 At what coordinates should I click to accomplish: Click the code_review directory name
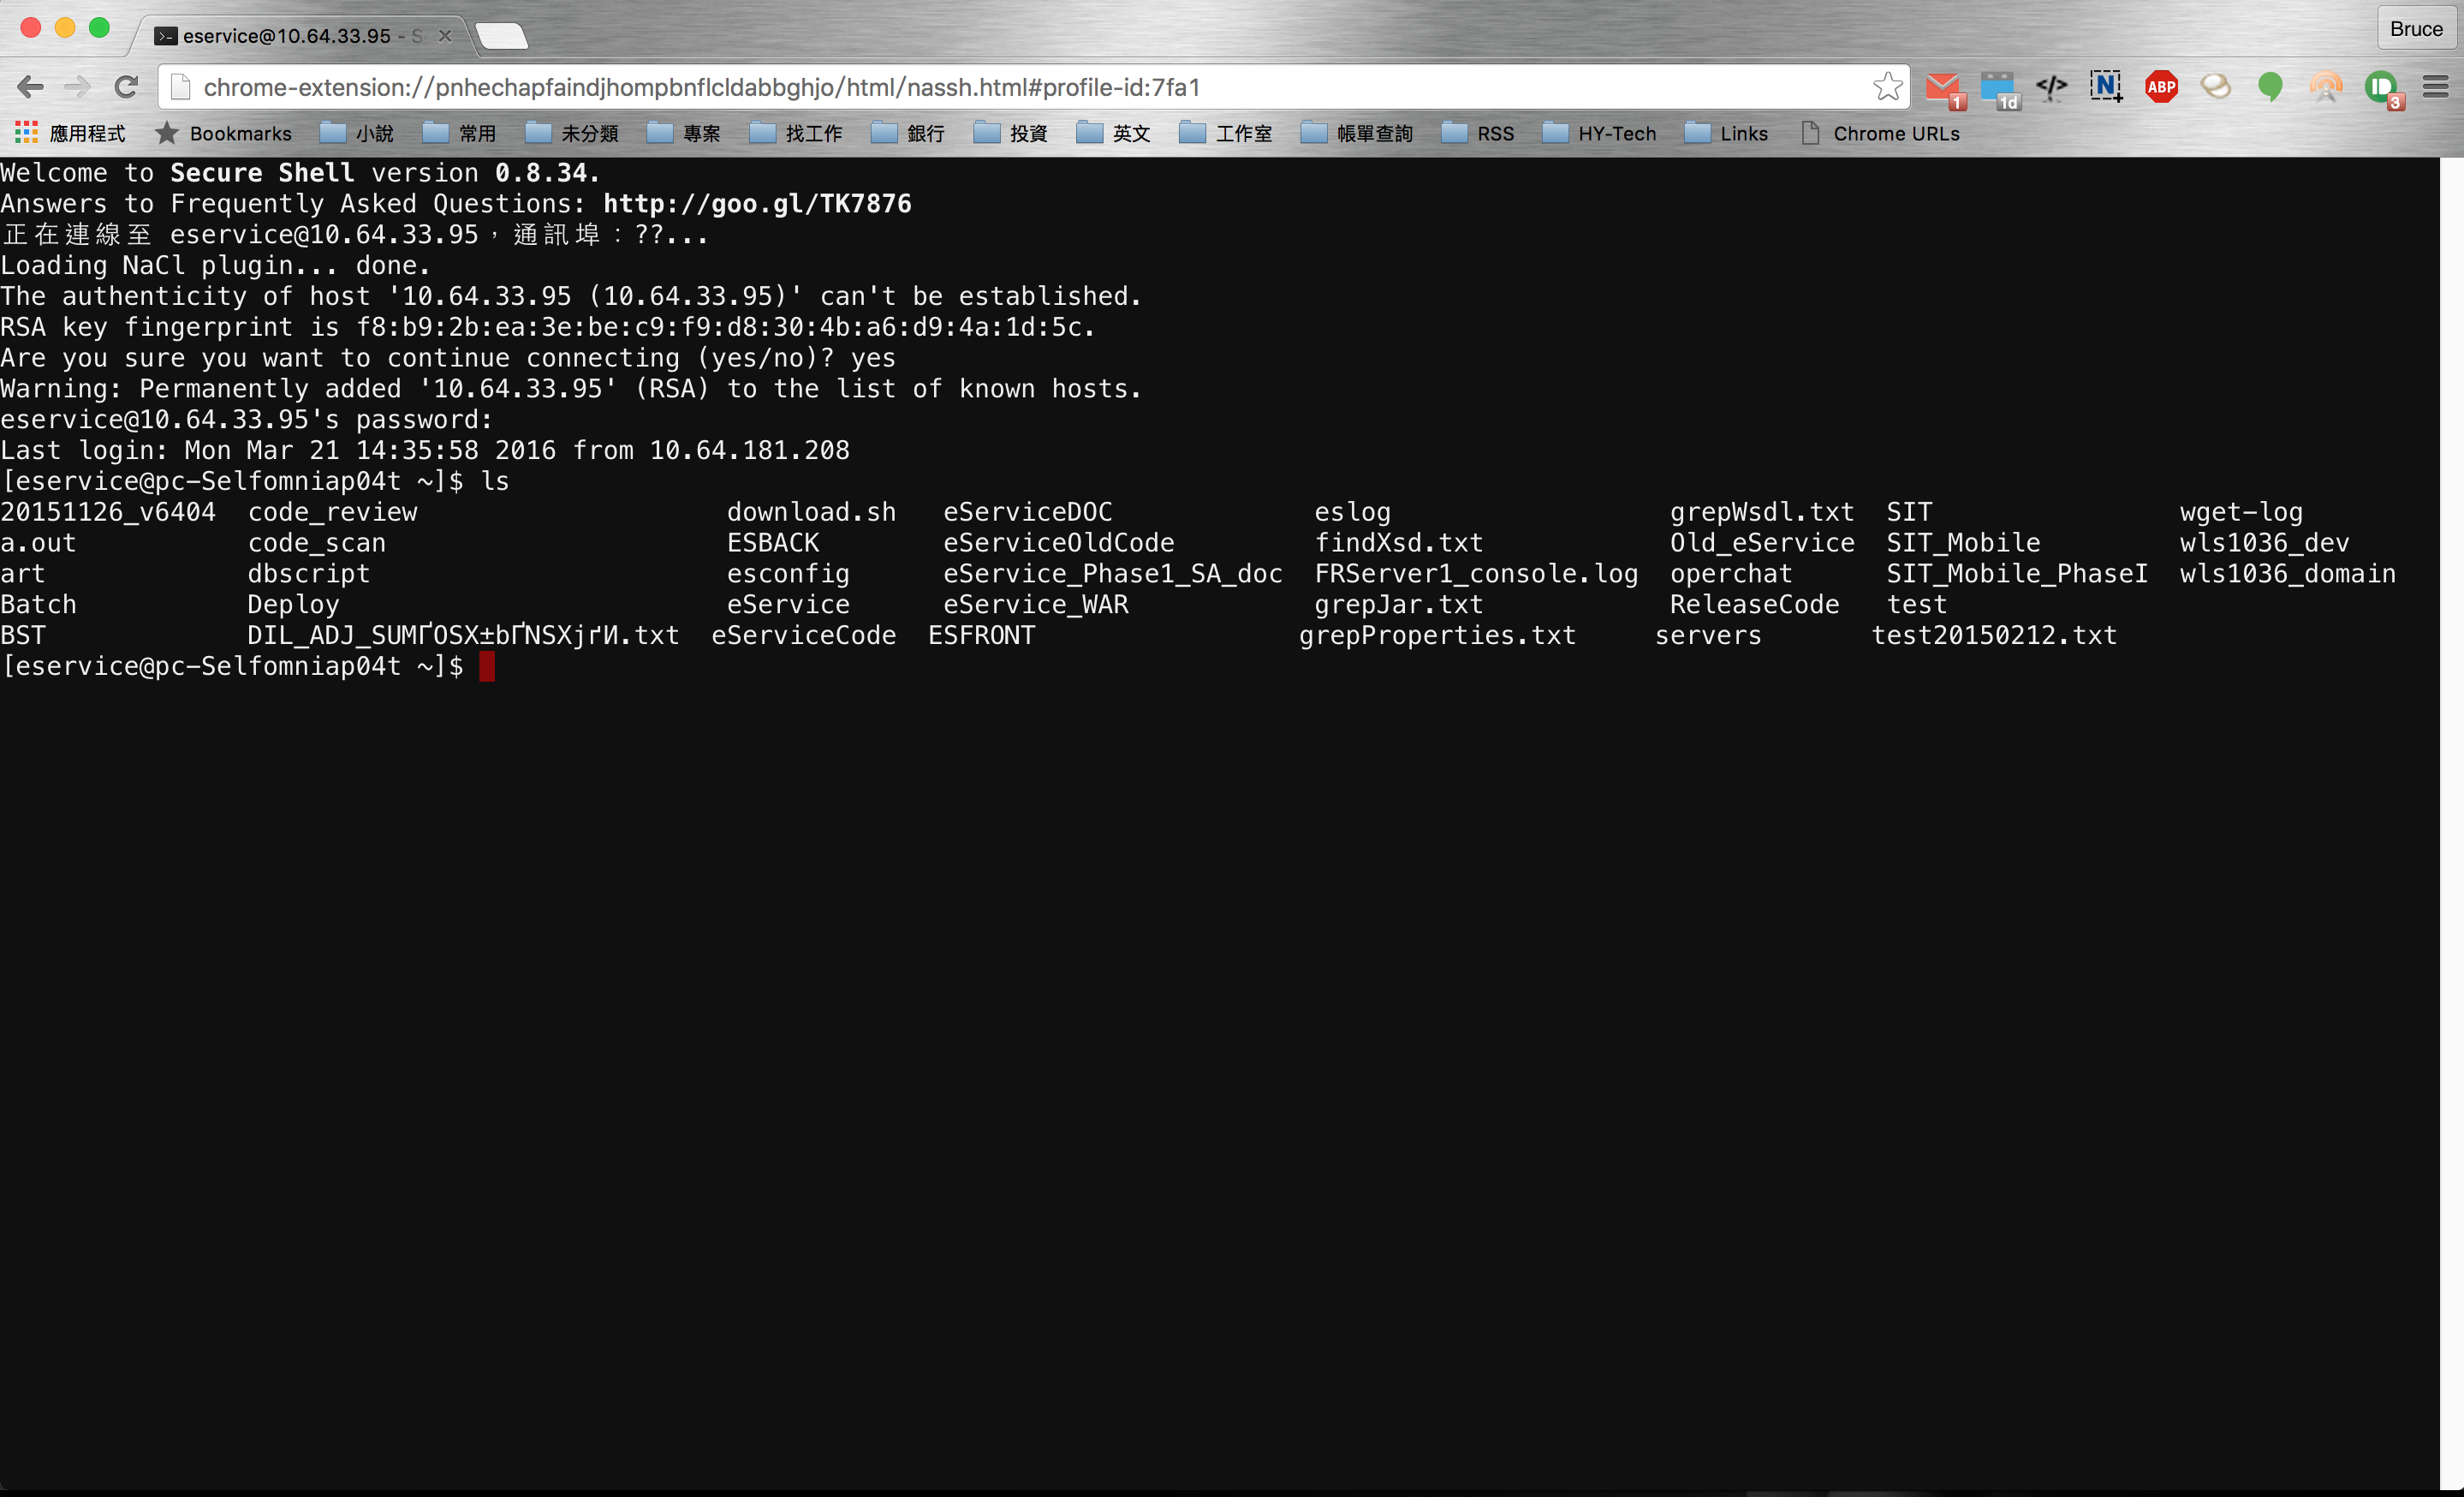pyautogui.click(x=332, y=512)
